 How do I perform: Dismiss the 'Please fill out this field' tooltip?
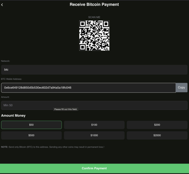66,109
